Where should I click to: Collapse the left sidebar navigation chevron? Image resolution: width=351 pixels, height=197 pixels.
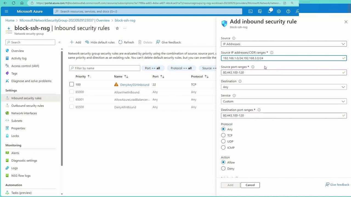[x=60, y=42]
